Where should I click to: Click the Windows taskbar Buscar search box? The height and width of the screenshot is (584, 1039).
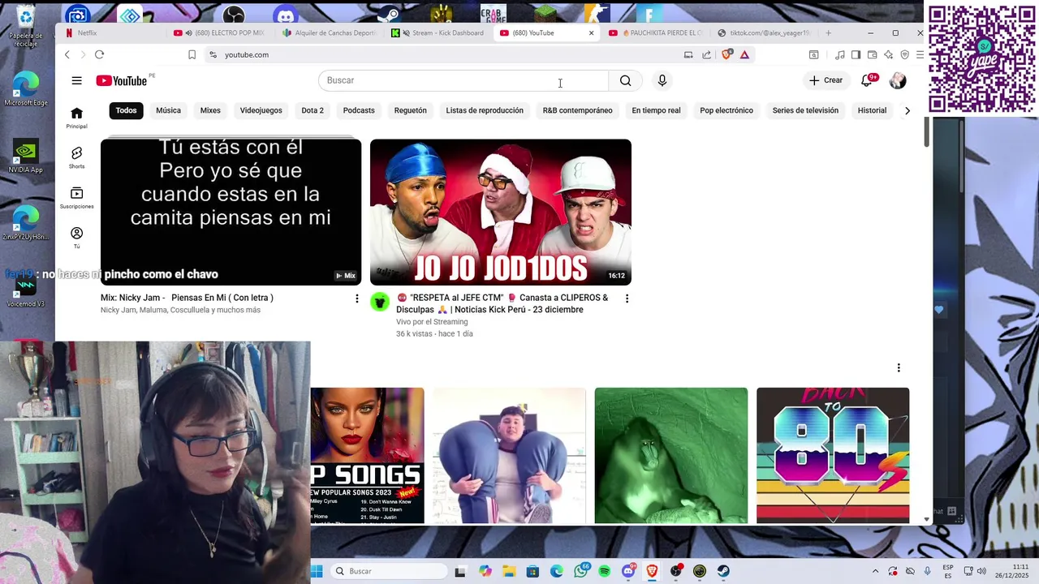click(x=389, y=571)
